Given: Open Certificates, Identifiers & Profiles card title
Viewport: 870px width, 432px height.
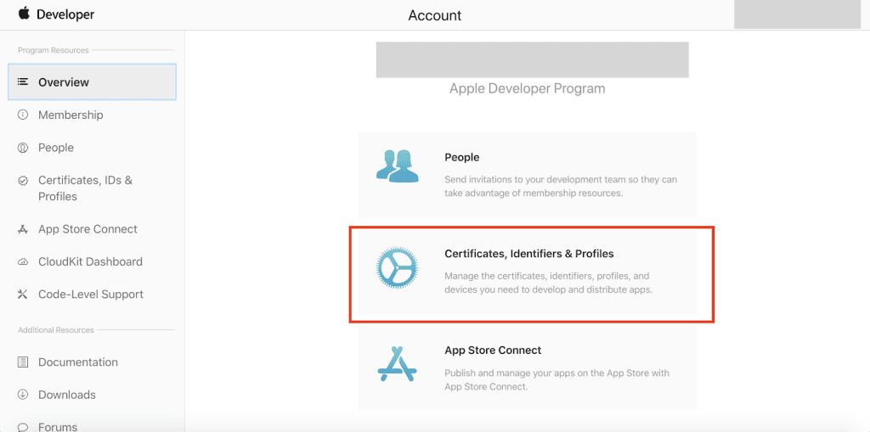Looking at the screenshot, I should click(529, 254).
